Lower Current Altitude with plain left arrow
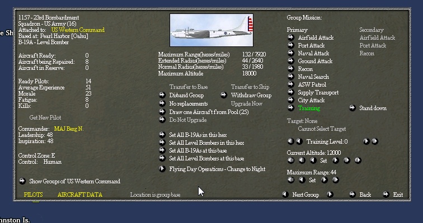The width and height of the screenshot is (423, 223). (x=313, y=160)
